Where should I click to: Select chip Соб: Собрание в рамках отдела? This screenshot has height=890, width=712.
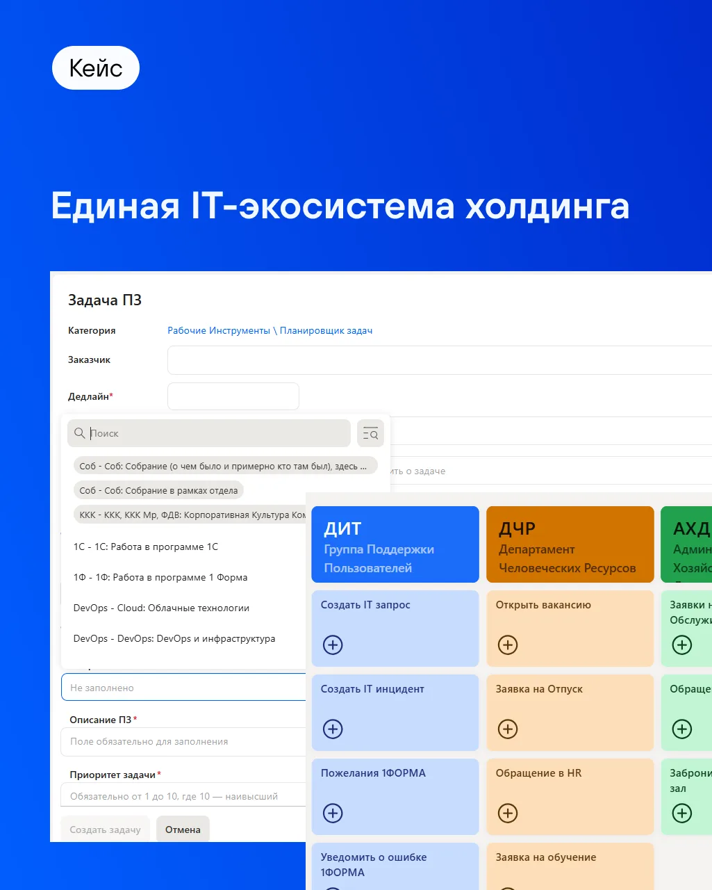[x=158, y=490]
